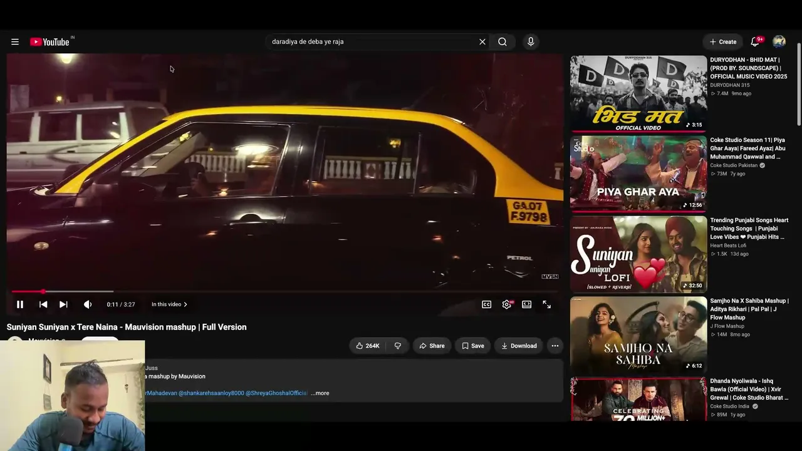Screen dimensions: 802x451
Task: Click the page vertical scrollbar
Action: (799, 85)
